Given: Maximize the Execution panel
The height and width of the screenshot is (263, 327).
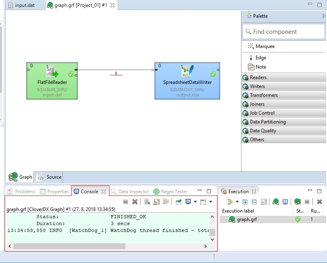Looking at the screenshot, I should [x=319, y=191].
